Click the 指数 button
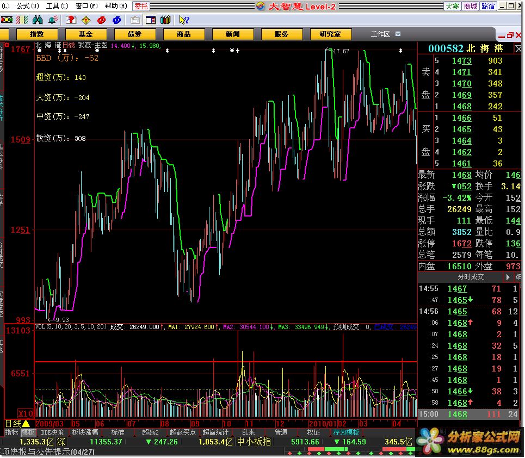This screenshot has width=525, height=458. pyautogui.click(x=37, y=34)
